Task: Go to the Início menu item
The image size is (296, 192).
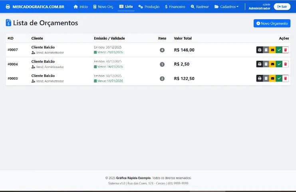Action: point(81,7)
